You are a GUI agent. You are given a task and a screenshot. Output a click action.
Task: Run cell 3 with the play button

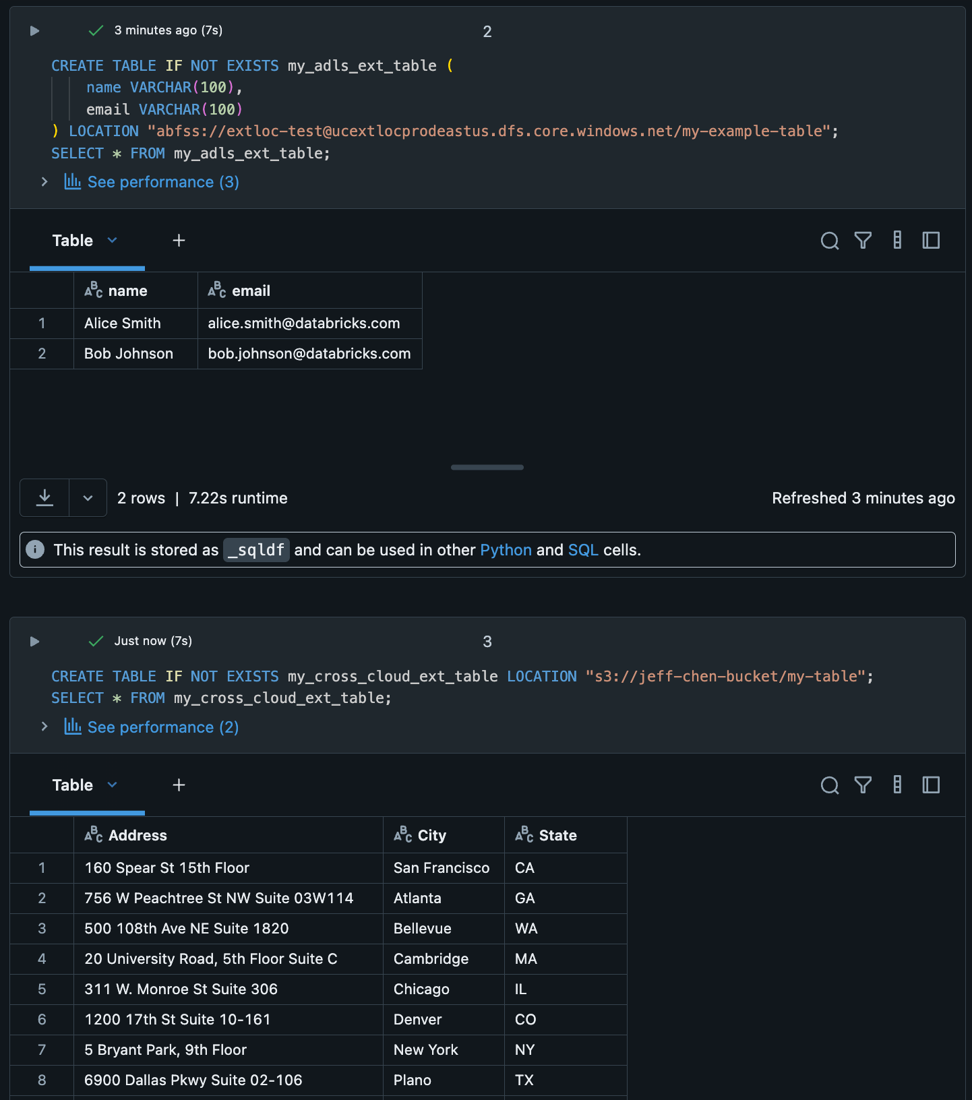(x=35, y=642)
